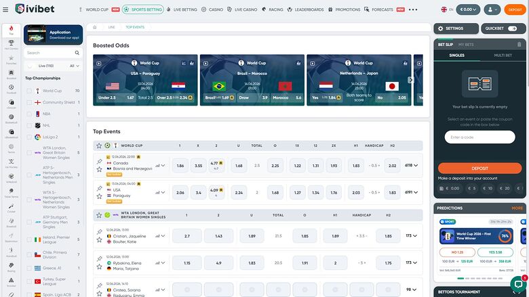Select Canada win odds 1.86
Image resolution: width=529 pixels, height=297 pixels.
click(x=180, y=166)
